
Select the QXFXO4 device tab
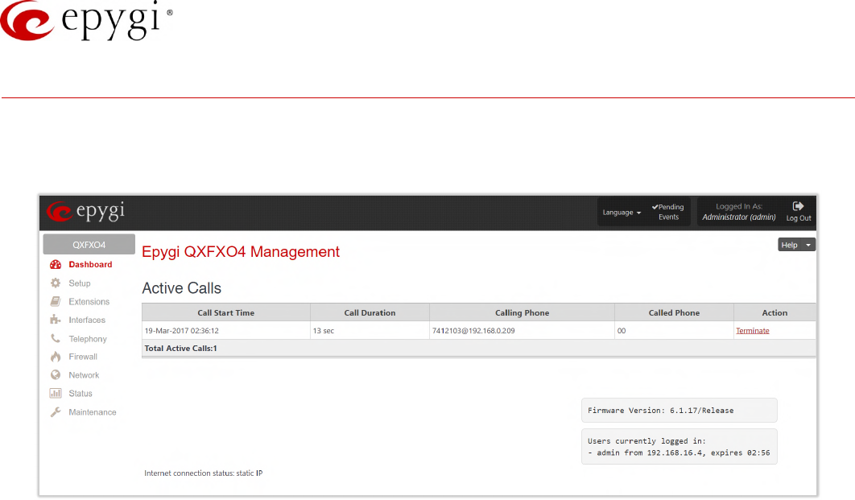[x=89, y=245]
